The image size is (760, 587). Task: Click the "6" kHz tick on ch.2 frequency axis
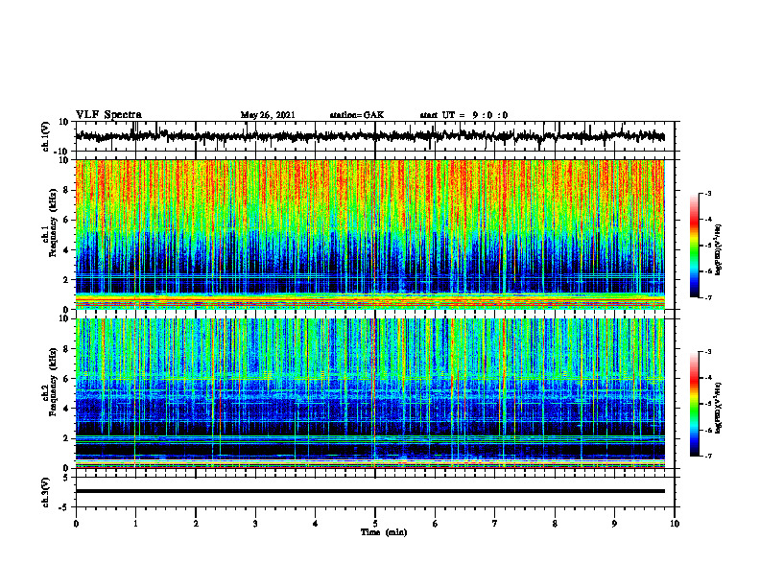(66, 379)
